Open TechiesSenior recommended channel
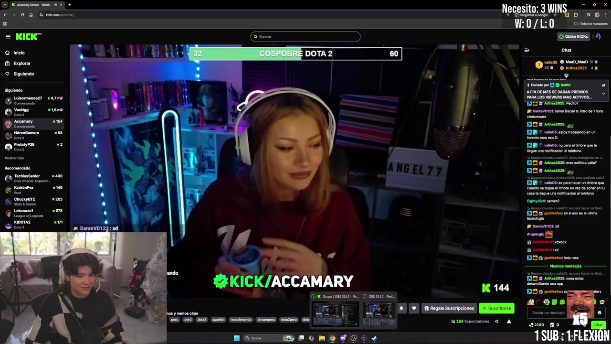 point(33,178)
